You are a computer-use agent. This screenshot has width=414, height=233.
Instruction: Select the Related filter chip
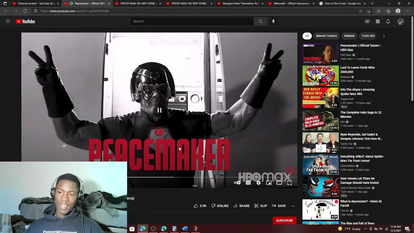[x=349, y=36]
